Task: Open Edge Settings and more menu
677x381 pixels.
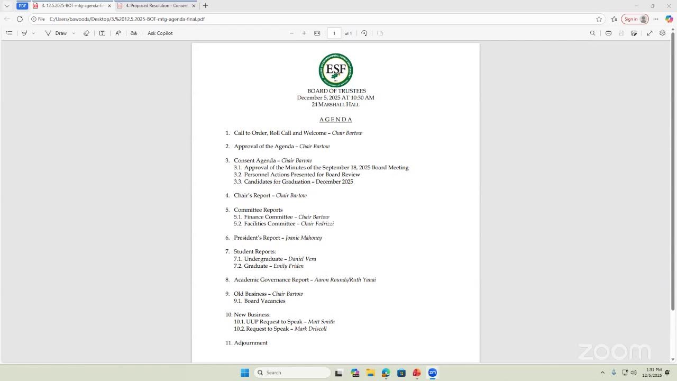Action: point(655,19)
